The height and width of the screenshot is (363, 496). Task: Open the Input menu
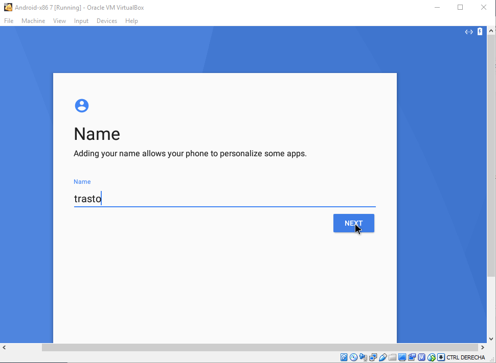click(x=81, y=21)
